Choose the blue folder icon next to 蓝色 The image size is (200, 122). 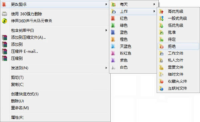point(113,32)
